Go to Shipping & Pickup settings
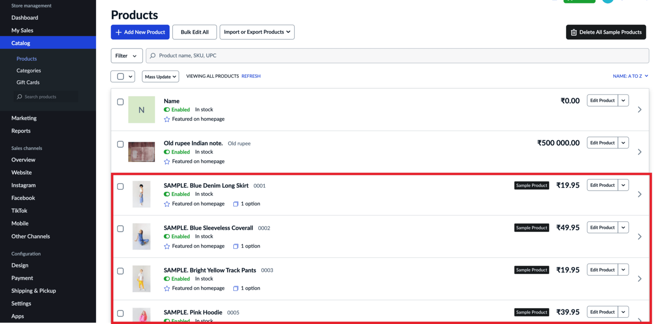Viewport: 664px width, 324px height. point(34,291)
